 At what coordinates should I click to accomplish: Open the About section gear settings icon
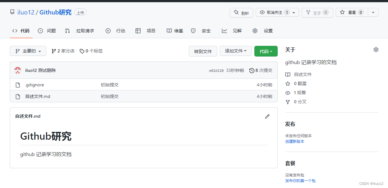pos(376,50)
